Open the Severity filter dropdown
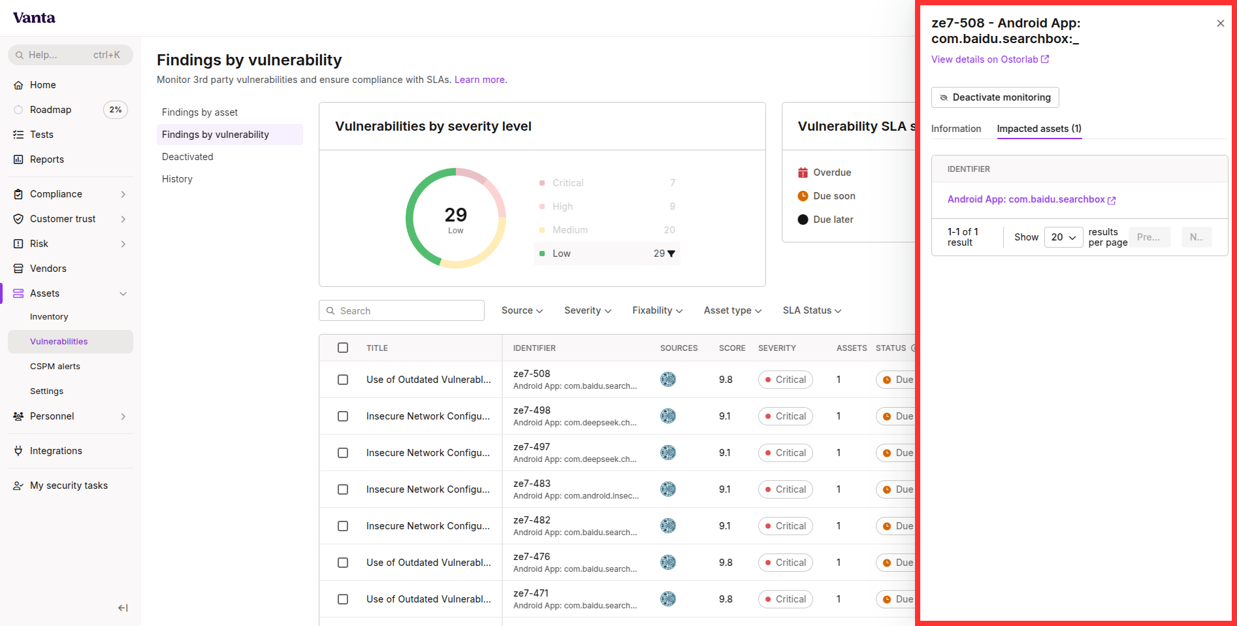Image resolution: width=1237 pixels, height=626 pixels. point(588,310)
